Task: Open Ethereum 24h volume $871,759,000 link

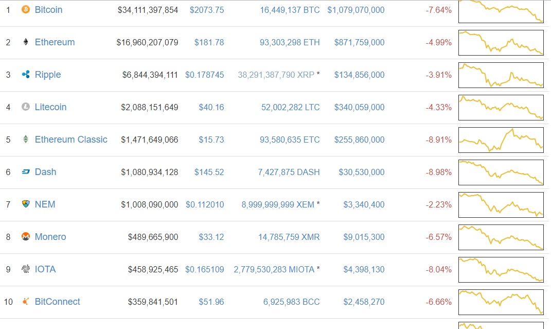Action: 359,43
